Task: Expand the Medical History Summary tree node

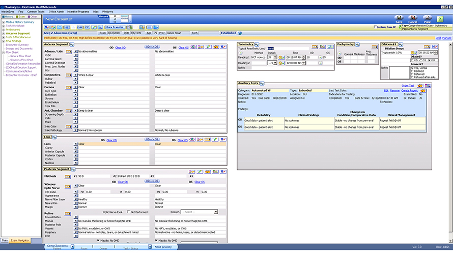Action: point(4,22)
